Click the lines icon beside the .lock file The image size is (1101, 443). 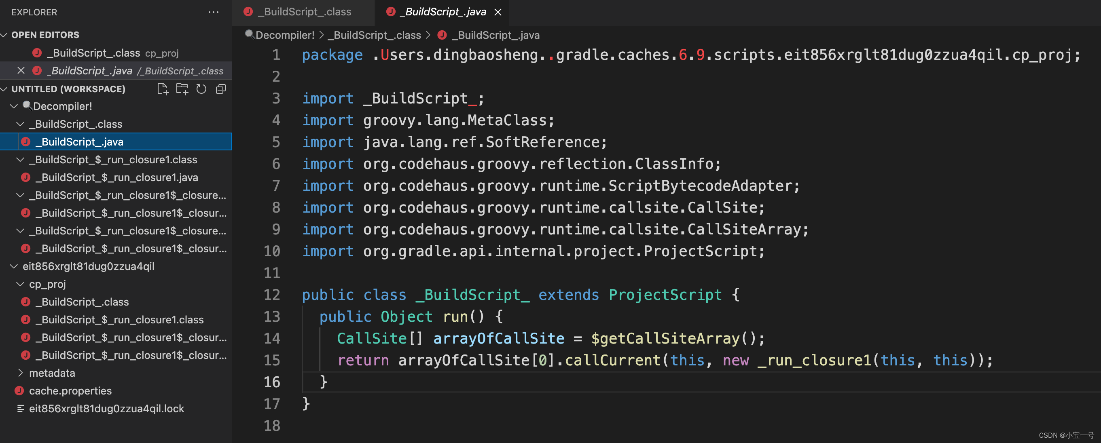20,408
